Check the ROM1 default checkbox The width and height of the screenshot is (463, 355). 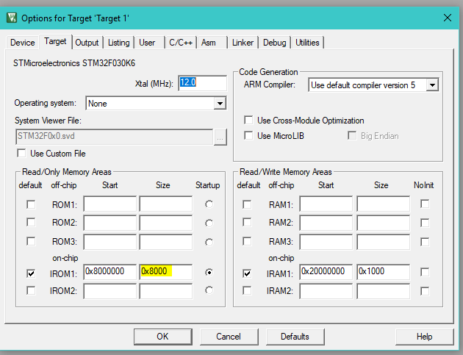tap(31, 204)
